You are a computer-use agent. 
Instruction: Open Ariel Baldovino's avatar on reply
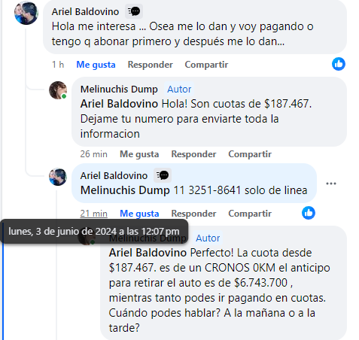tap(58, 177)
